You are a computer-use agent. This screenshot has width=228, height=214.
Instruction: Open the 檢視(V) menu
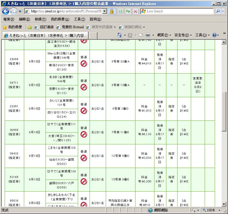40,19
